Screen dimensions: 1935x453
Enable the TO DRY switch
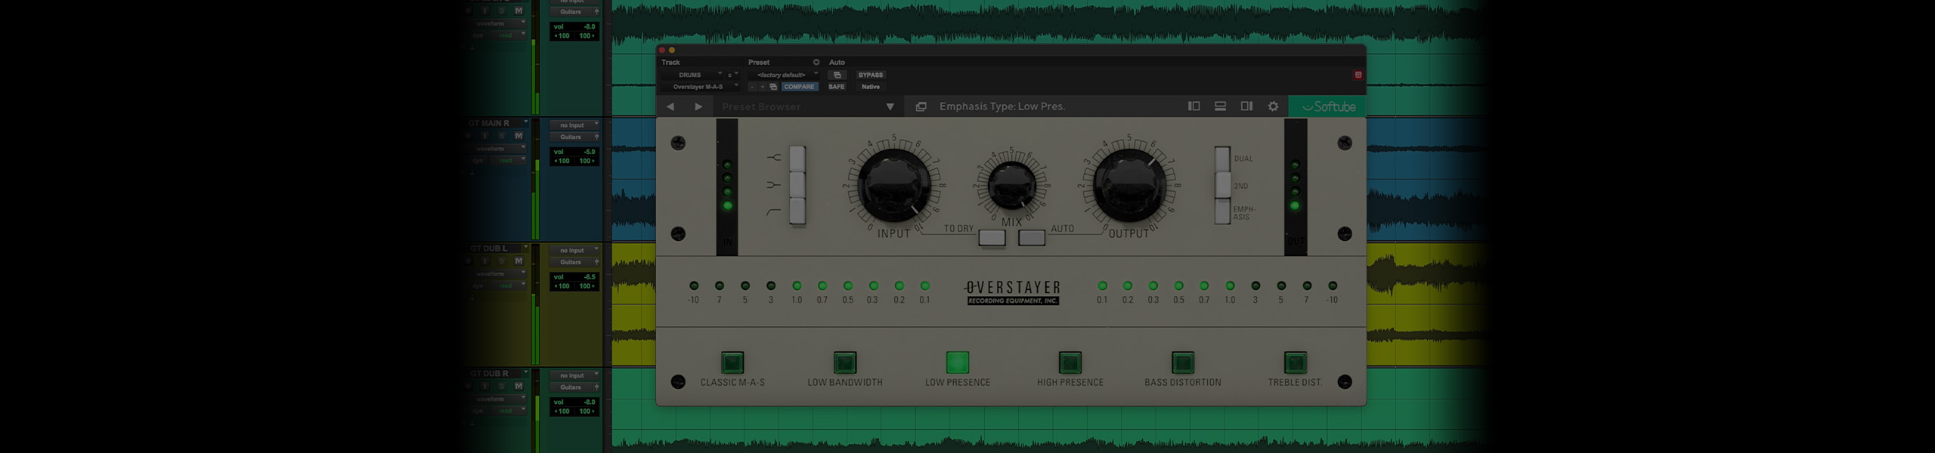992,238
